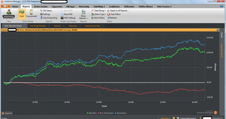The image size is (226, 119).
Task: Open the NoteCaddy ribbon tab
Action: pyautogui.click(x=84, y=7)
